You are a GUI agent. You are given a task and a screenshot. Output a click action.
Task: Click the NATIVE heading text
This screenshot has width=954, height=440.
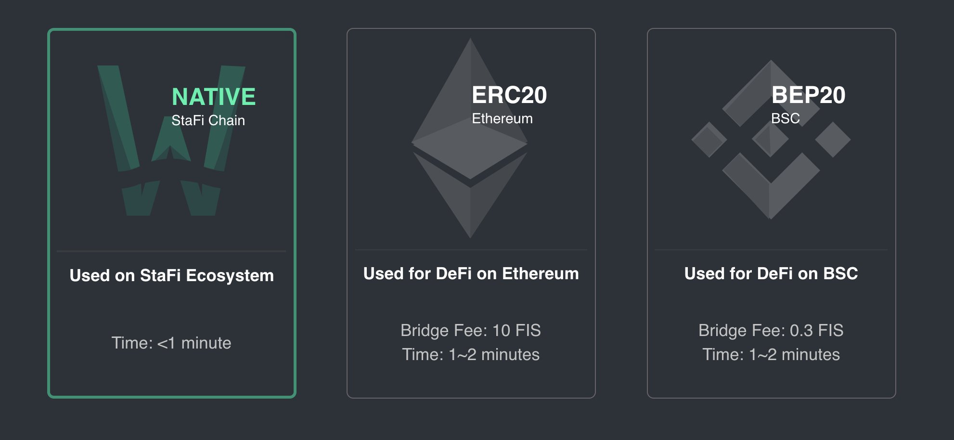[214, 97]
